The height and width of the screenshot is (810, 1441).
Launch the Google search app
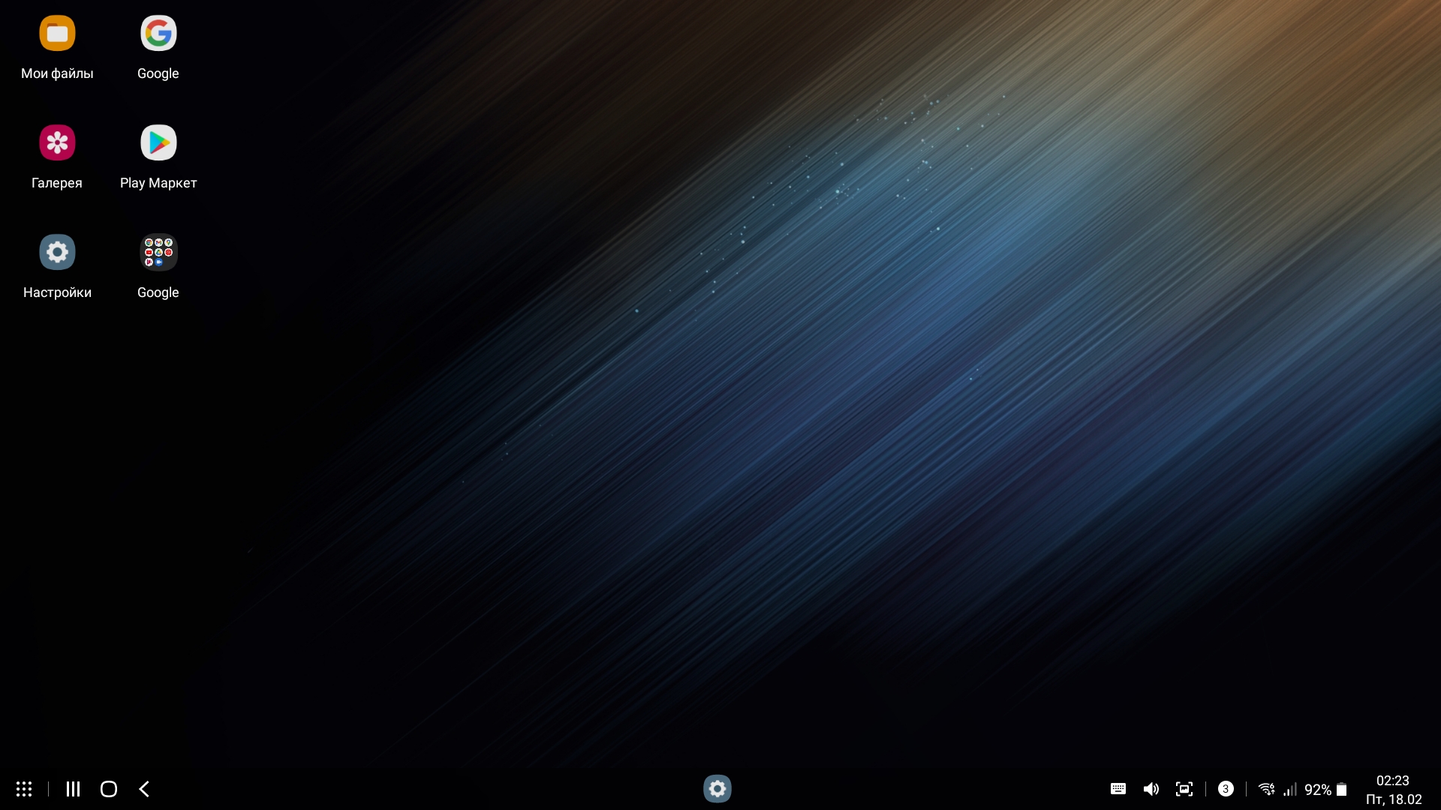158,34
